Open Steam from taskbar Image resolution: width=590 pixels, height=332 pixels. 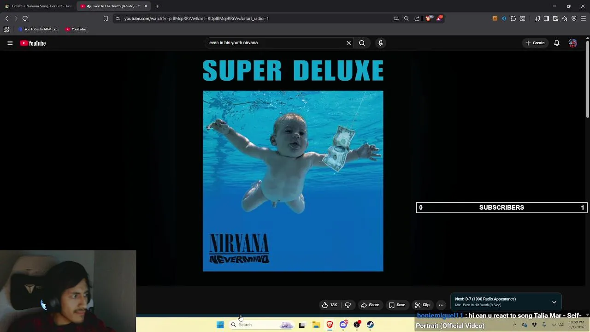370,325
